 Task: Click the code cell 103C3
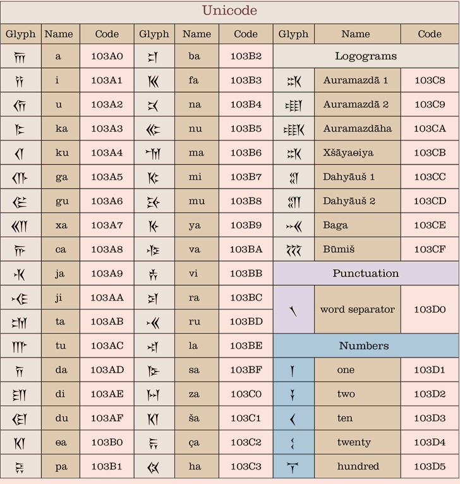click(x=246, y=466)
